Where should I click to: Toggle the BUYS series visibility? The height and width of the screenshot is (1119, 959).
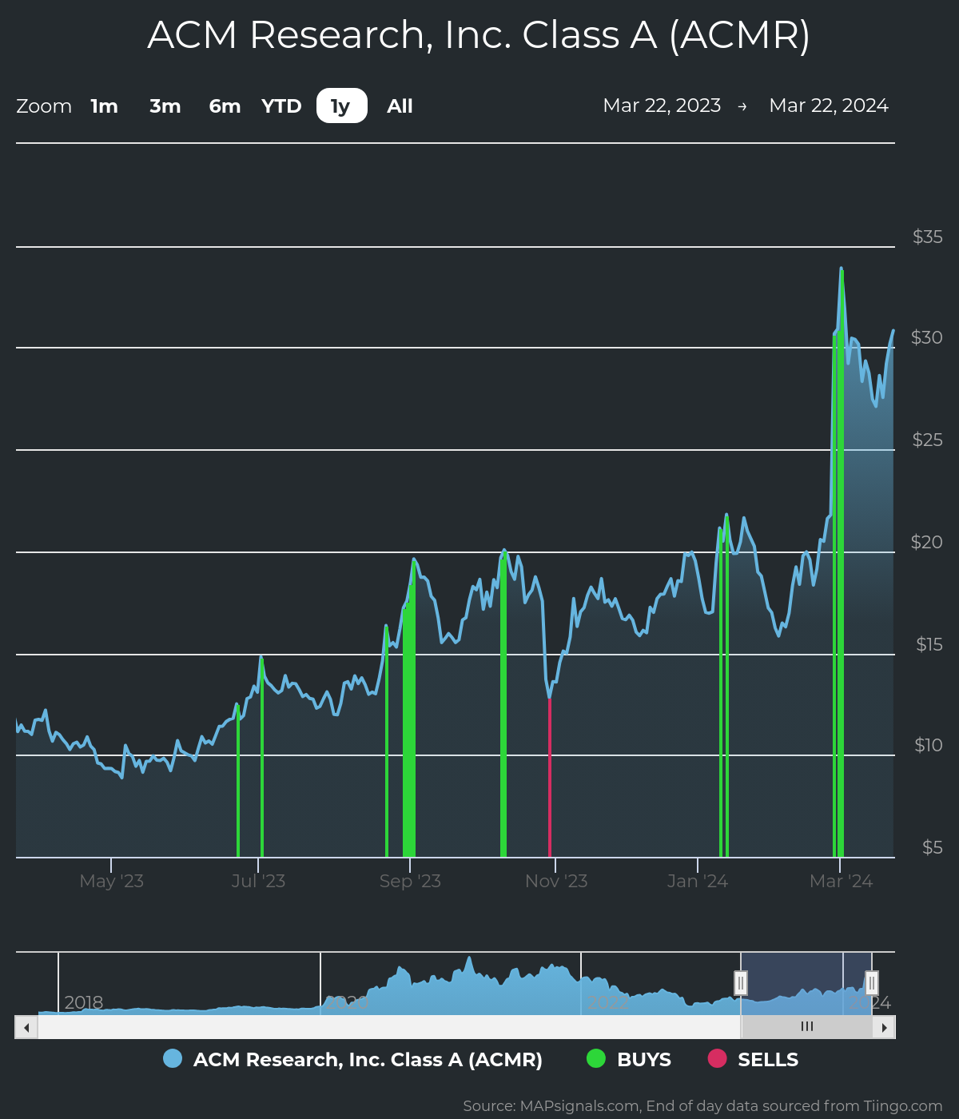pyautogui.click(x=643, y=1059)
